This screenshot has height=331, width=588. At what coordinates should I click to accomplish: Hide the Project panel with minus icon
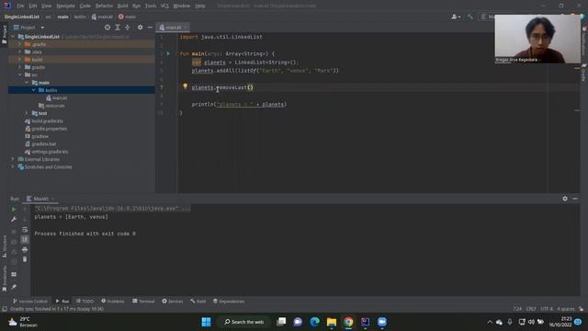coord(150,28)
